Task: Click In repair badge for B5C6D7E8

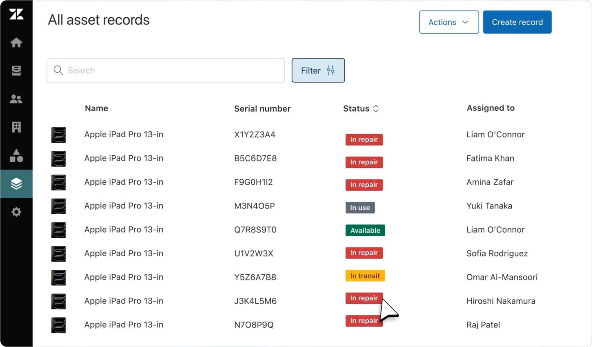Action: coord(364,162)
